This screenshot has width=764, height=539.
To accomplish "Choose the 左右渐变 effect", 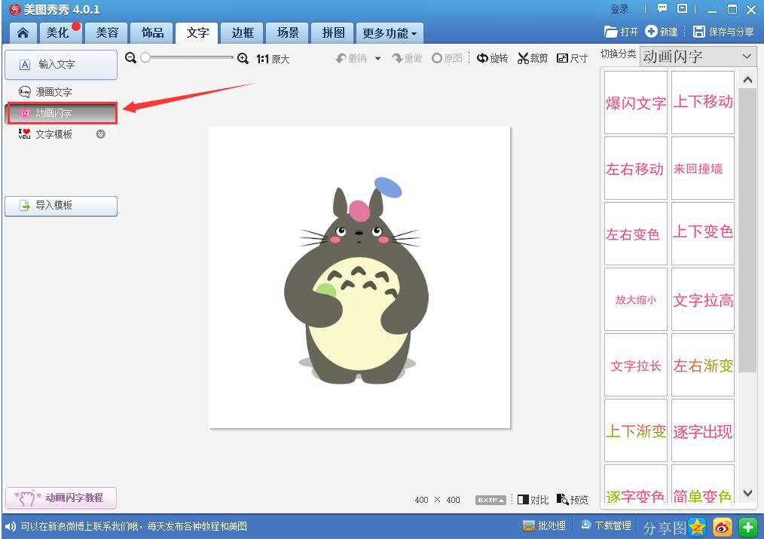I will click(x=703, y=365).
